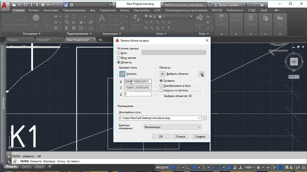Screen dimensions: 307x172
Task: Choose Преобразовать в блок radio option
Action: pos(161,85)
